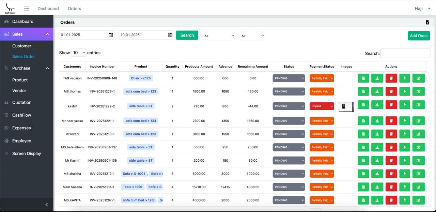This screenshot has height=212, width=436.
Task: Click the trash icon for Mam Susana order
Action: click(x=391, y=187)
